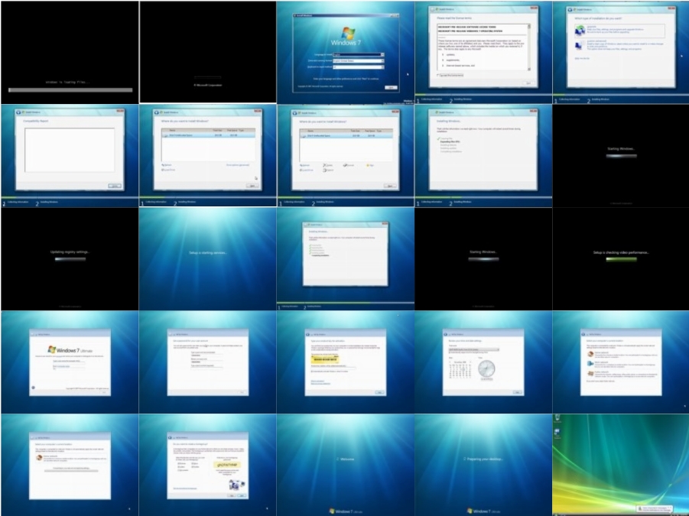Open the disk thumbnail with drive options
The width and height of the screenshot is (689, 516).
346,155
